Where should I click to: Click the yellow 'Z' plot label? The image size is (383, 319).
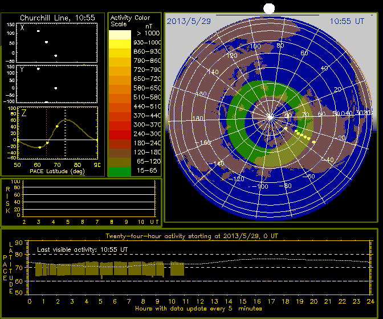24,113
